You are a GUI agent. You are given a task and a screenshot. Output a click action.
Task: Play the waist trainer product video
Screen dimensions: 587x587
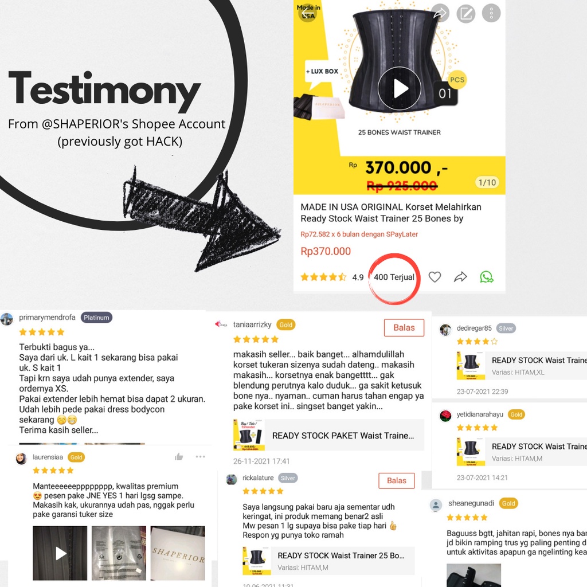point(400,89)
